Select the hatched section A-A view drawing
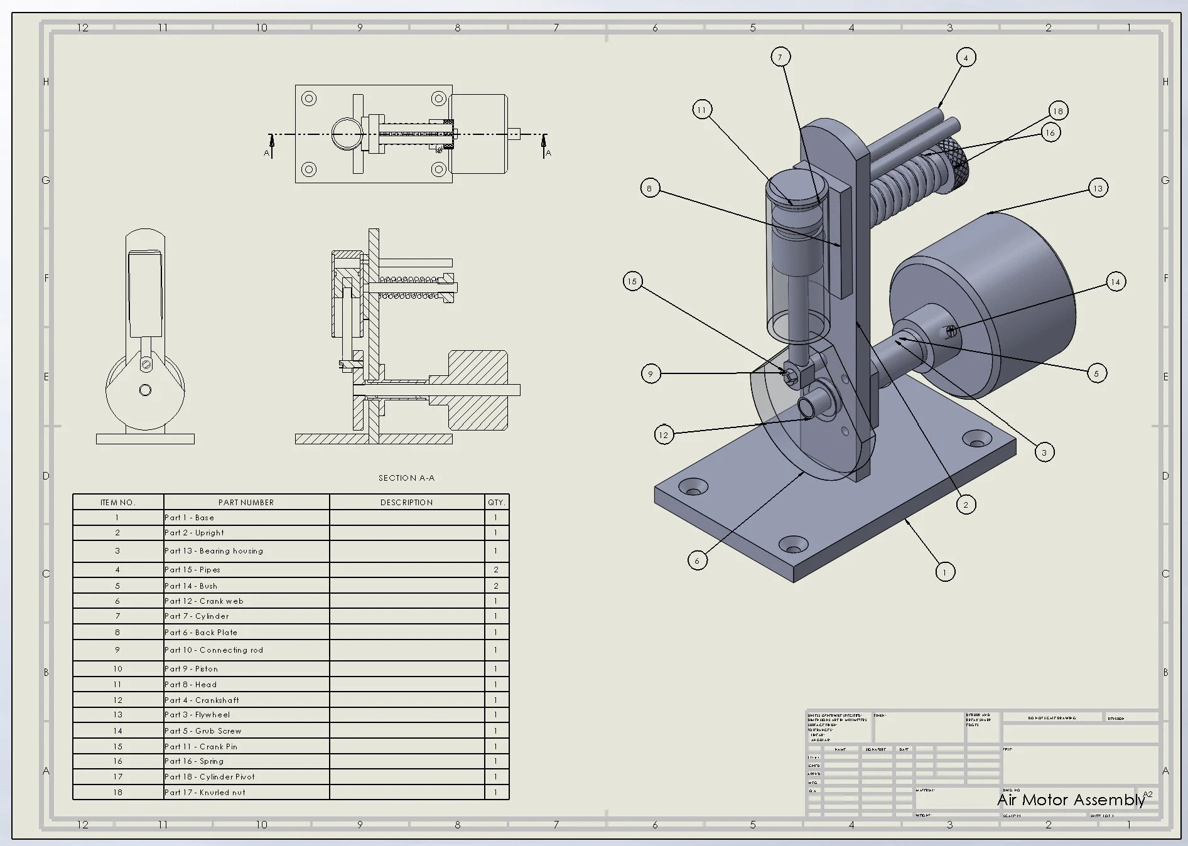 pos(408,336)
